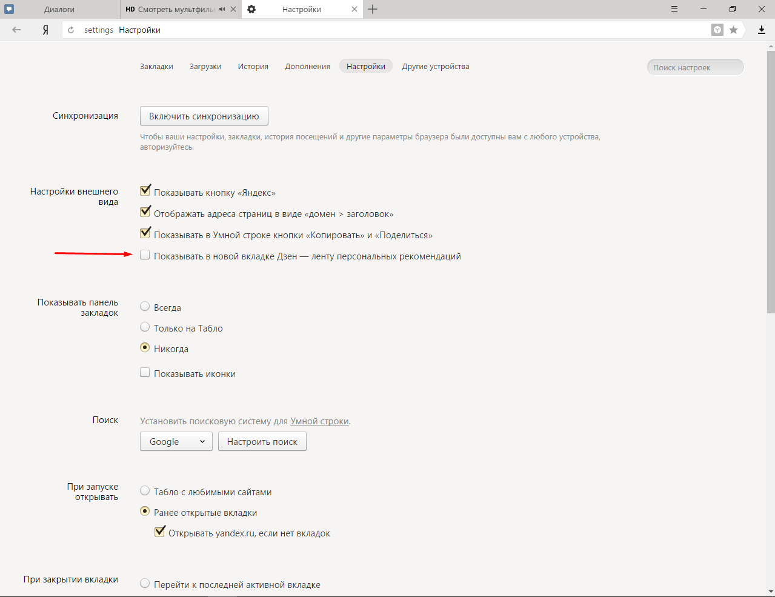This screenshot has width=775, height=597.
Task: Click the gear icon on settings tab
Action: (x=251, y=9)
